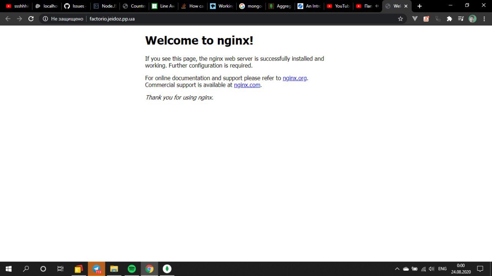Screen dimensions: 492x276
Task: Switch the ENG input language
Action: tap(442, 269)
